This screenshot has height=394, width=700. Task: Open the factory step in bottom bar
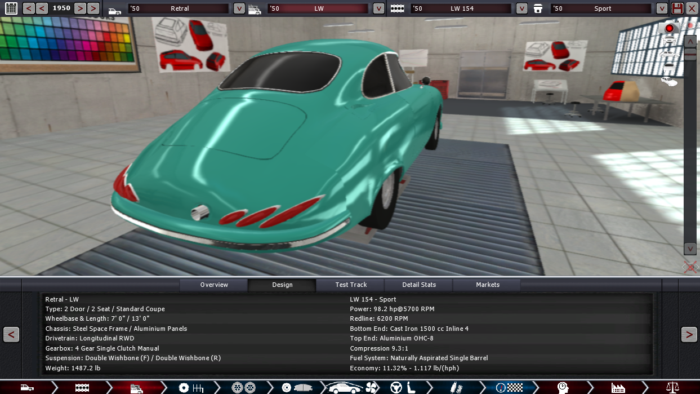tap(618, 387)
